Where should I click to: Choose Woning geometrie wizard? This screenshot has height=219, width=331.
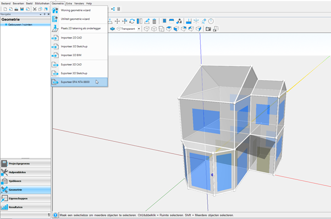79,10
